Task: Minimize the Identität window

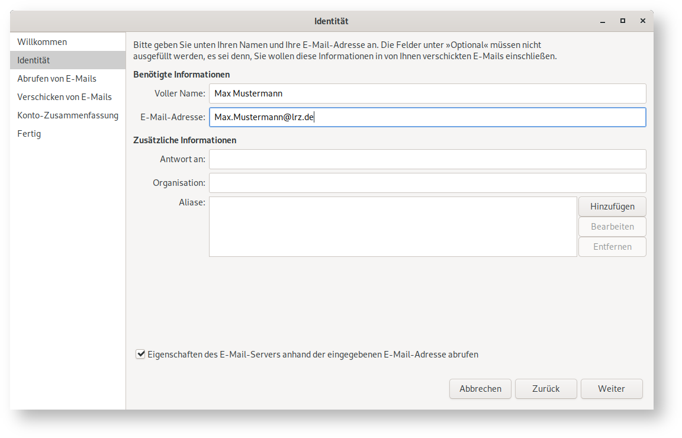Action: click(603, 21)
